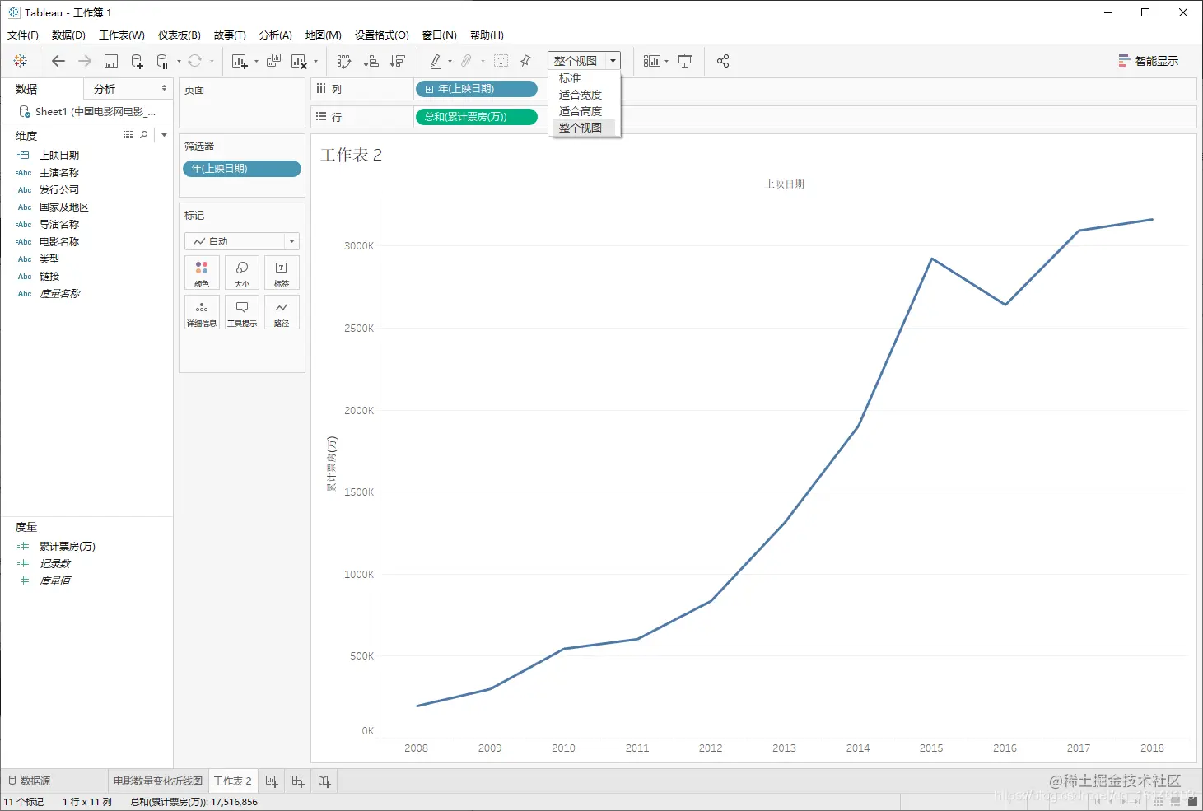1203x811 pixels.
Task: Click the 工具提示 tooltip card in Marks
Action: coord(242,313)
